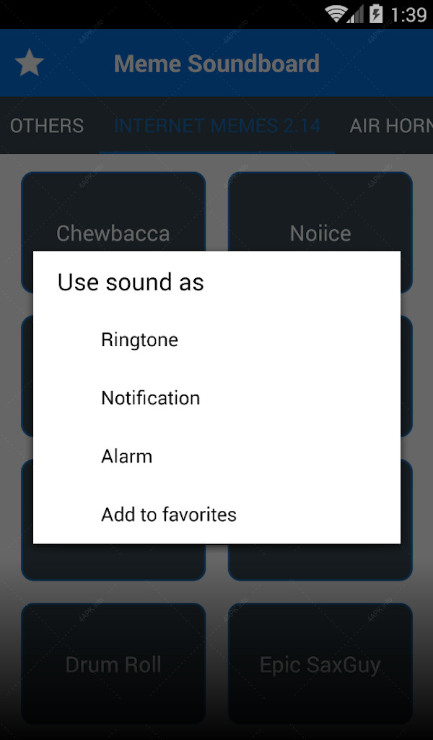Image resolution: width=433 pixels, height=740 pixels.
Task: Tap the 1:39 clock in status bar
Action: [x=408, y=14]
